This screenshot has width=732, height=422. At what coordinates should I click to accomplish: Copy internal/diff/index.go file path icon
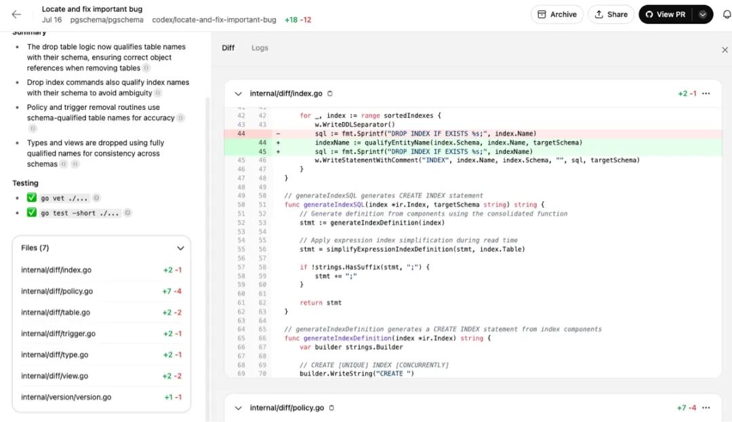[330, 94]
